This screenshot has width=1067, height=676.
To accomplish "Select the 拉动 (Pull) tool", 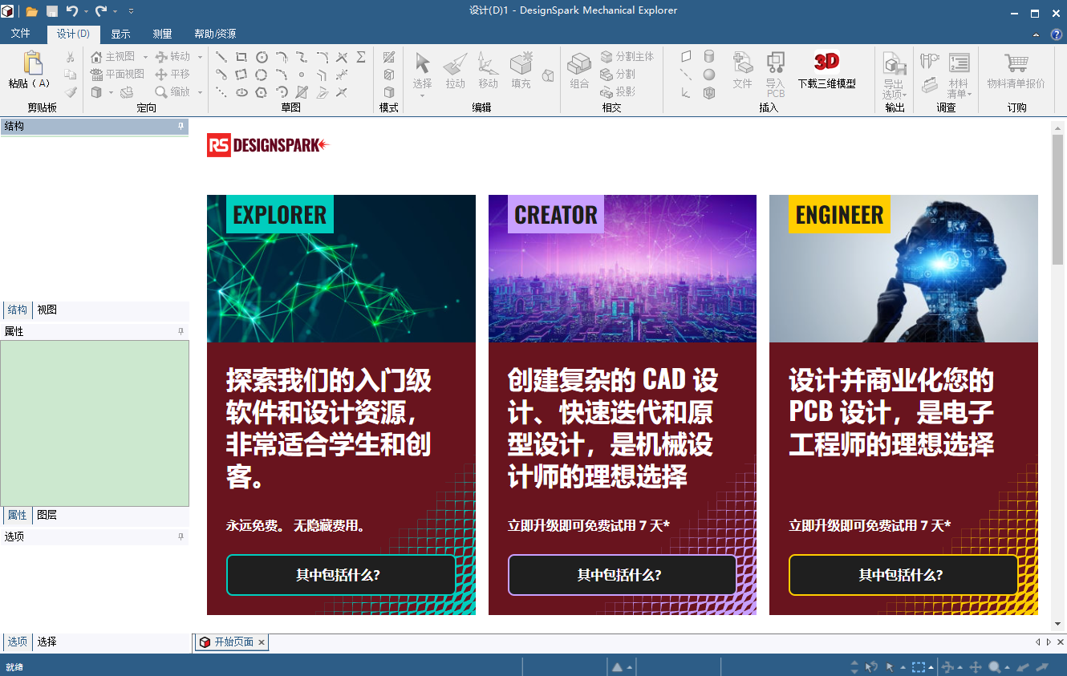I will [x=455, y=64].
